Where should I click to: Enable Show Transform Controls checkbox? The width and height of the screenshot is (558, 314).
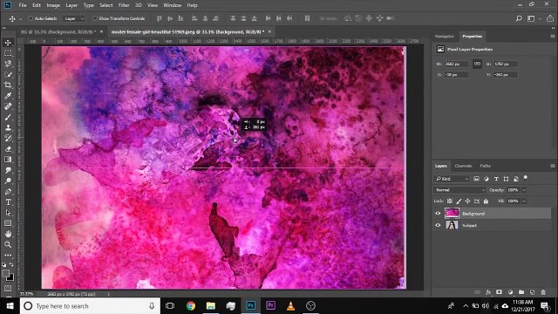95,18
